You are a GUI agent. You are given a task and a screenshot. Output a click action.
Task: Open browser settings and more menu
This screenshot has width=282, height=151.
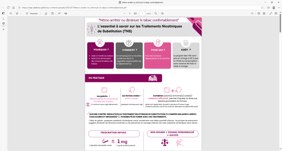279,7
